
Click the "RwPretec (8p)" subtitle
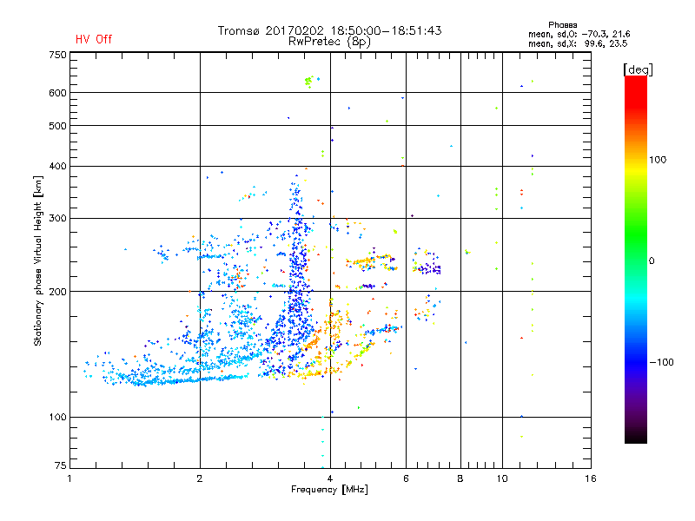pos(330,42)
